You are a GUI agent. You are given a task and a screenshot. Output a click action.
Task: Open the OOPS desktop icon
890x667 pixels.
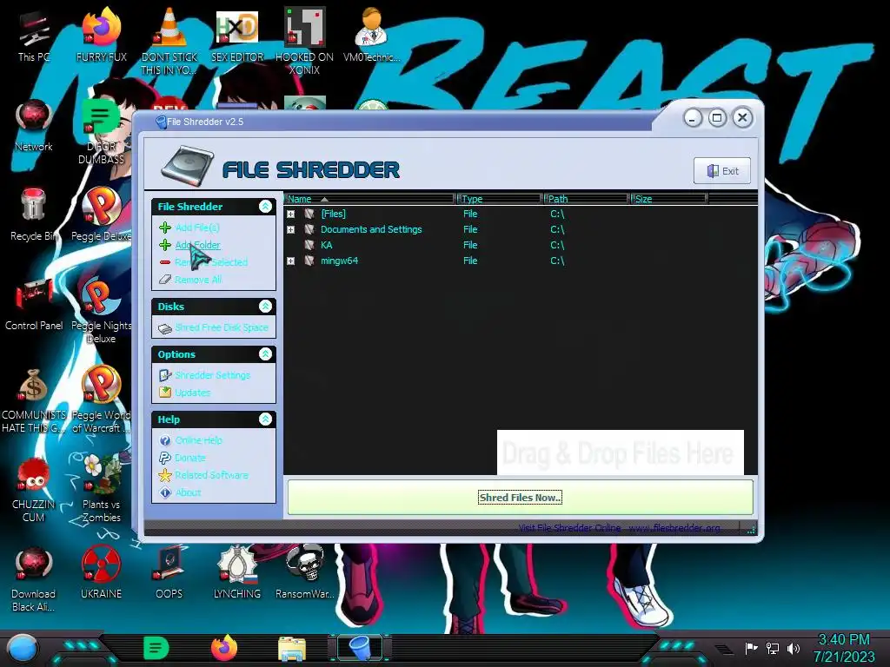coord(169,573)
